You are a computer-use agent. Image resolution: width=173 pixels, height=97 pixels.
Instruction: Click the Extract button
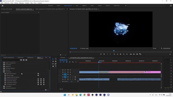click(134, 54)
